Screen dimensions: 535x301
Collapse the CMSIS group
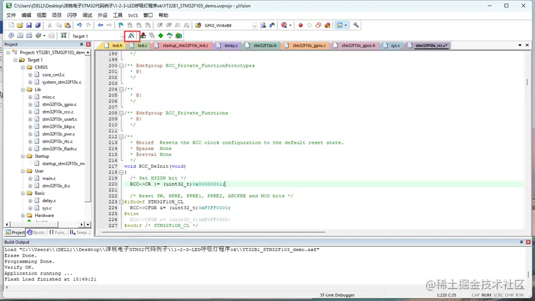click(x=23, y=67)
